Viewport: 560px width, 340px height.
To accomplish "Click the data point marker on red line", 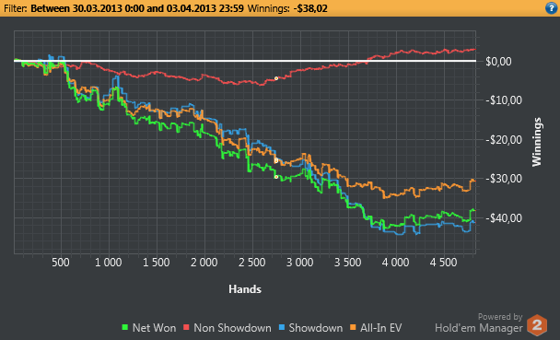I will pyautogui.click(x=276, y=78).
